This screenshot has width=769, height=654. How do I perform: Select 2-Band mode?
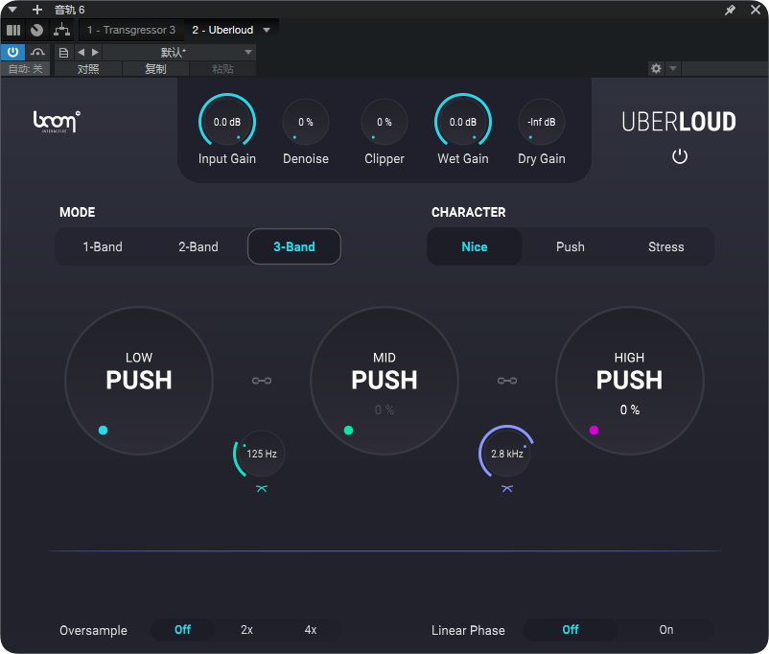pos(198,246)
